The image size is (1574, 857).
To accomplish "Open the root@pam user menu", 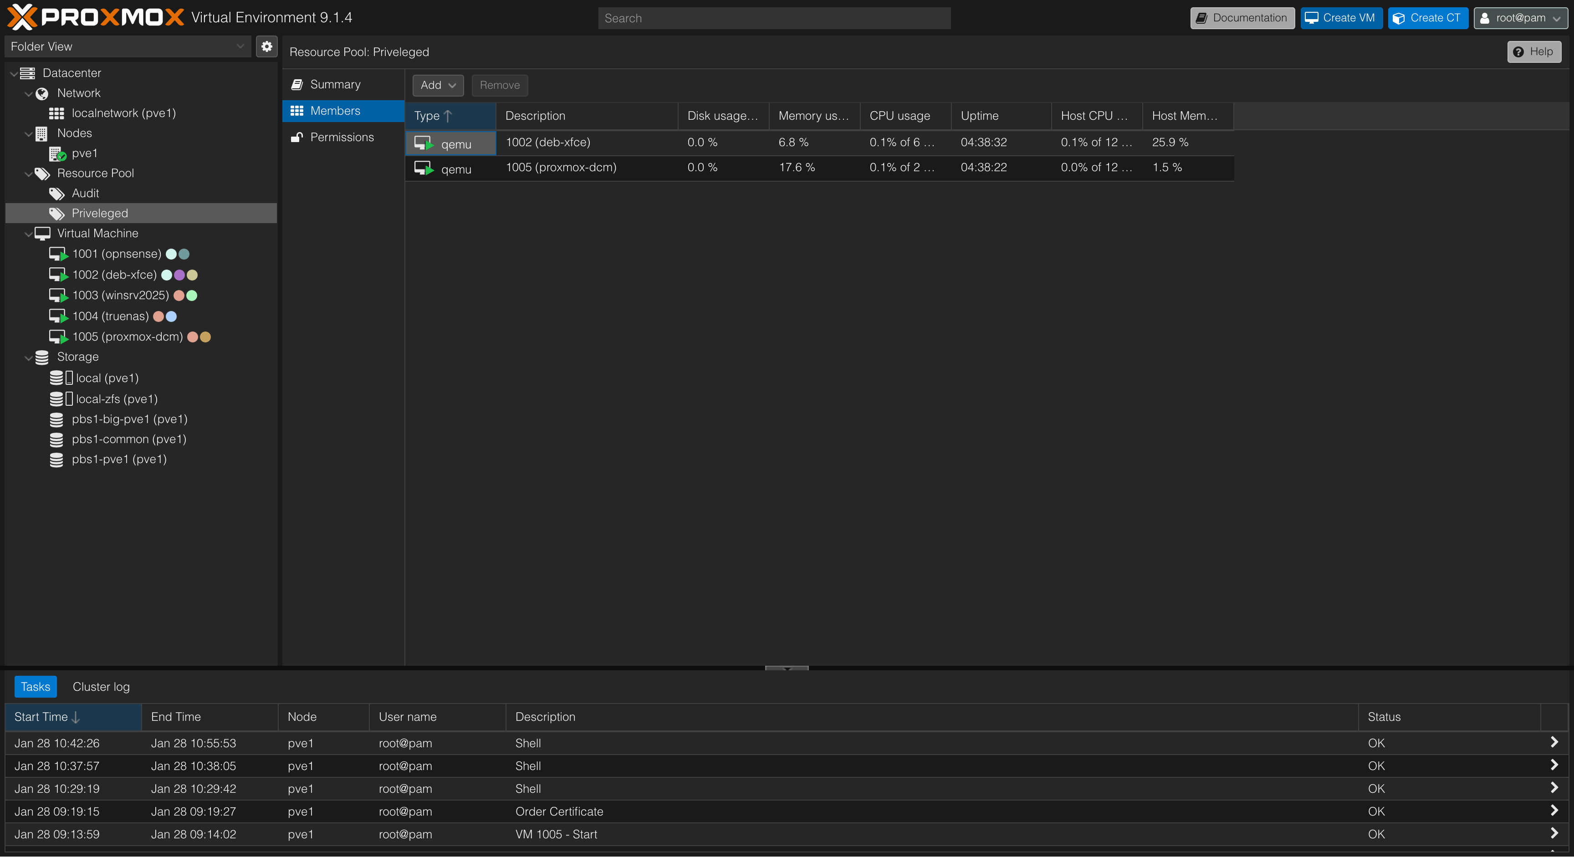I will [x=1520, y=18].
